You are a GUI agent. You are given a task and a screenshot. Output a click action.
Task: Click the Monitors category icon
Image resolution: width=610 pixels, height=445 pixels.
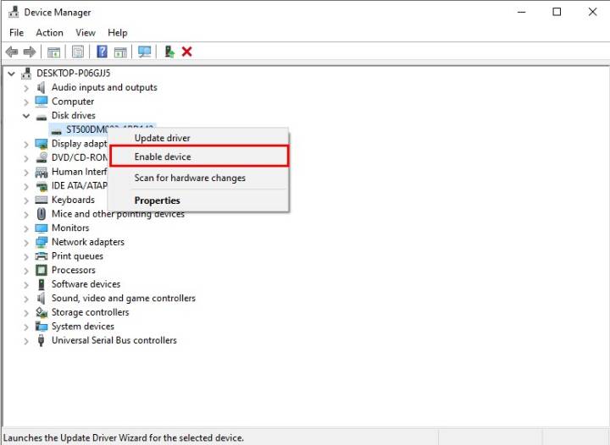point(42,228)
